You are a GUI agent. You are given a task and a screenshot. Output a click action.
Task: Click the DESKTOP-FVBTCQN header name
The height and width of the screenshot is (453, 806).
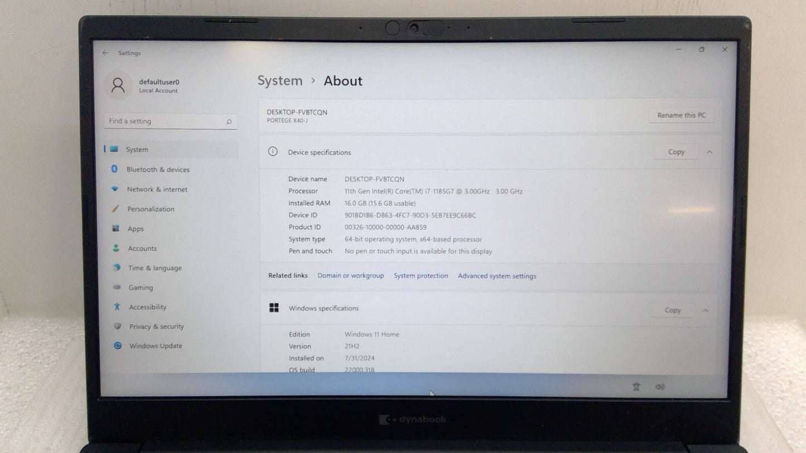[297, 112]
